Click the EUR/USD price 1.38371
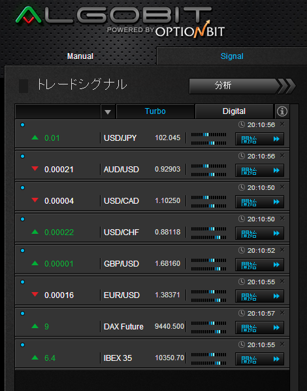307x391 pixels. (x=167, y=295)
